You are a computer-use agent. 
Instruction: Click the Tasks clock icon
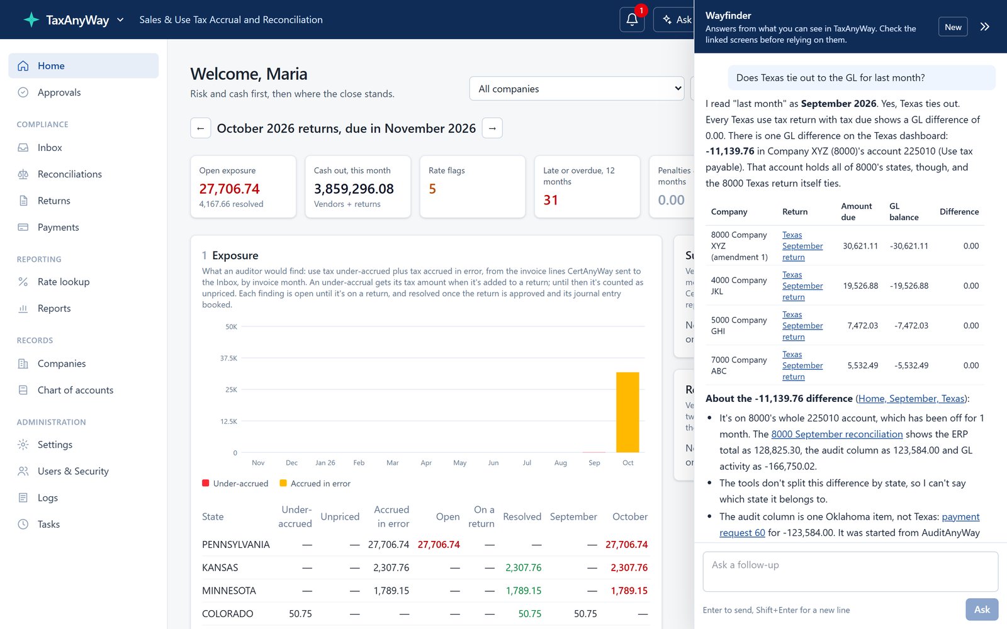(x=23, y=524)
